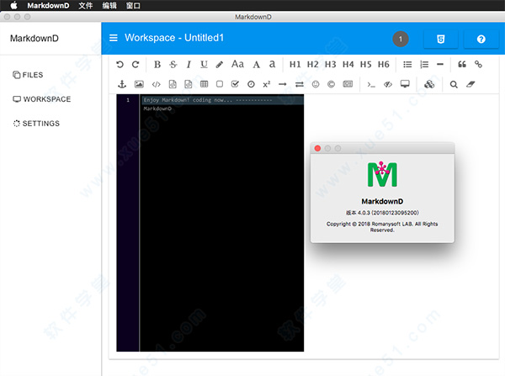The image size is (505, 376).
Task: Insert an H4 heading
Action: [x=348, y=65]
